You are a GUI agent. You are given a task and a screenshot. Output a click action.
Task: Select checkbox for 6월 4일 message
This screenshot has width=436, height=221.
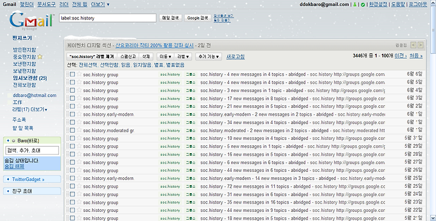[x=72, y=90]
